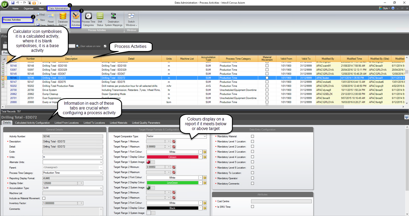Click the red Target Range 1 System Image
This screenshot has width=409, height=216.
[148, 162]
